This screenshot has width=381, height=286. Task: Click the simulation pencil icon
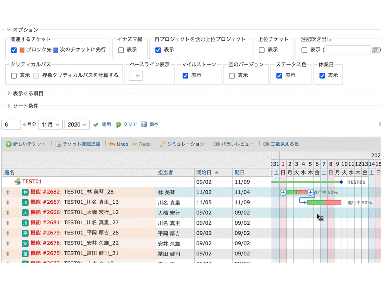click(x=162, y=144)
